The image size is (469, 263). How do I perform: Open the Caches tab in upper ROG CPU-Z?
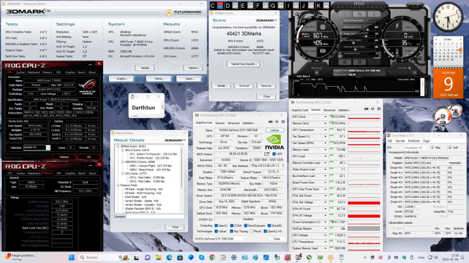tap(21, 72)
